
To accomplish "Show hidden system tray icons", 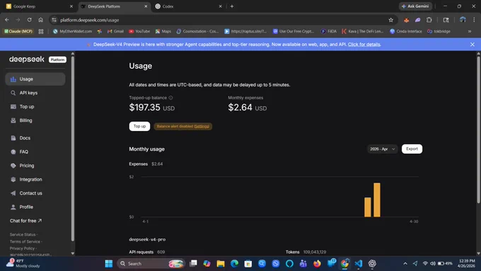I will click(405, 263).
